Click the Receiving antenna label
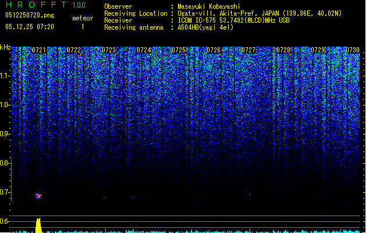 [134, 27]
